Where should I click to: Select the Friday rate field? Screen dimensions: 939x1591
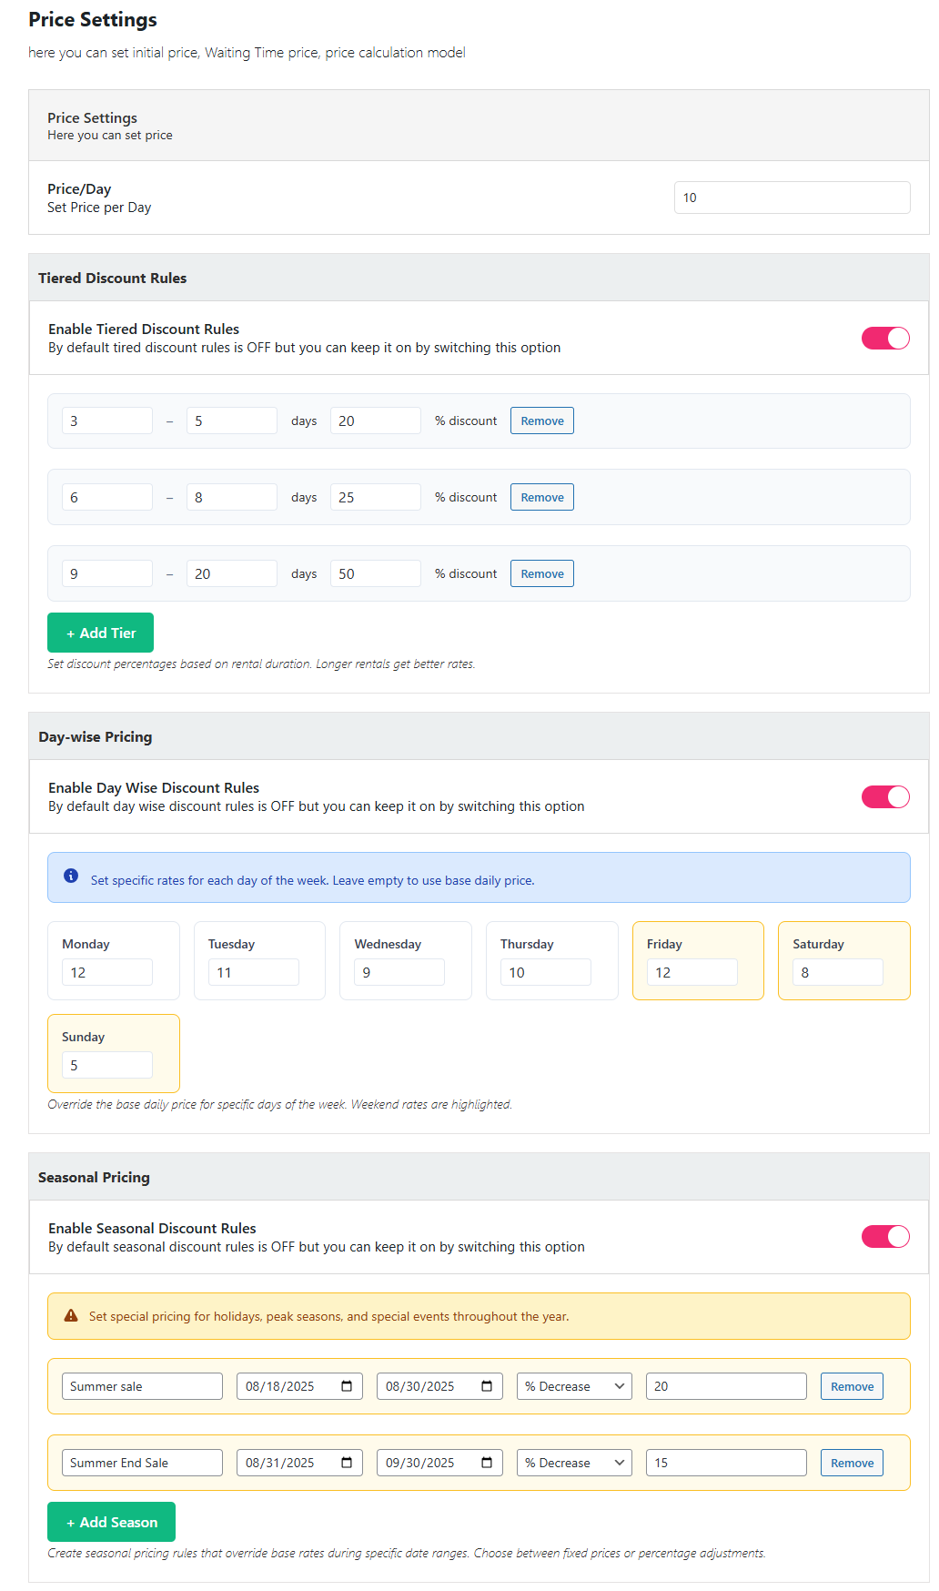pyautogui.click(x=692, y=972)
